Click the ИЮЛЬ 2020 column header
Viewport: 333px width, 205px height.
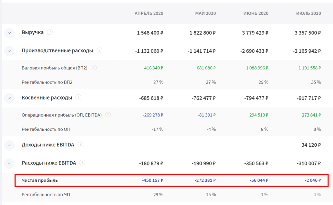[308, 14]
